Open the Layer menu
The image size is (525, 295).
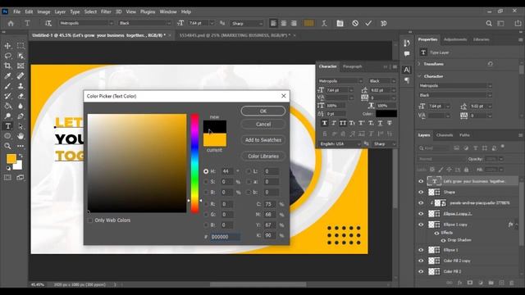click(x=60, y=11)
